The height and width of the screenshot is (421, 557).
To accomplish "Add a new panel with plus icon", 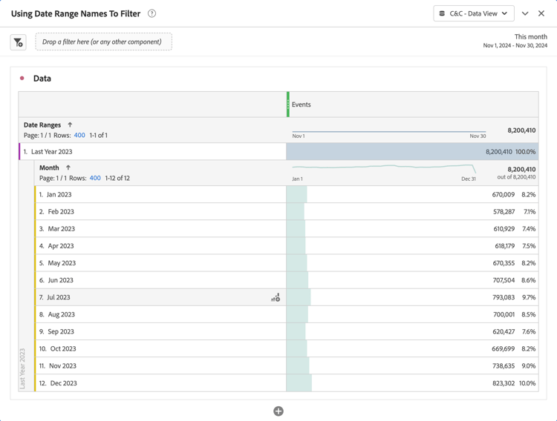I will (x=278, y=411).
